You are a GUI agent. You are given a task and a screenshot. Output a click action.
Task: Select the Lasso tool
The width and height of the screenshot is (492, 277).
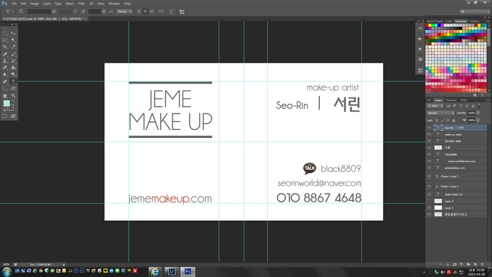pos(5,40)
